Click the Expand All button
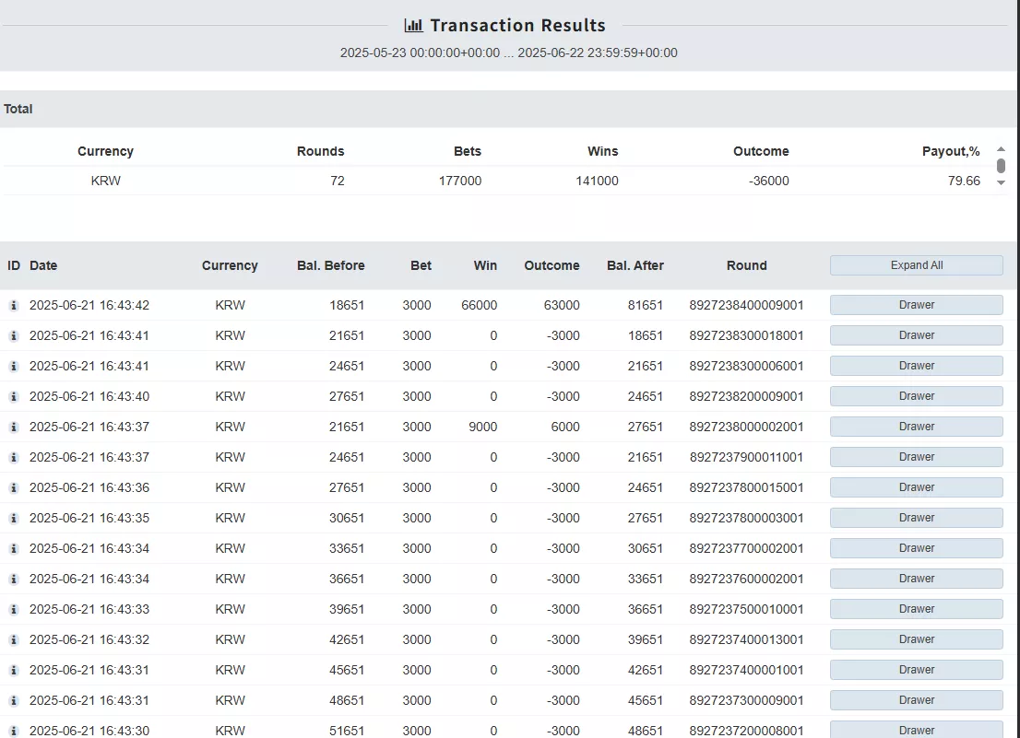 click(x=916, y=265)
